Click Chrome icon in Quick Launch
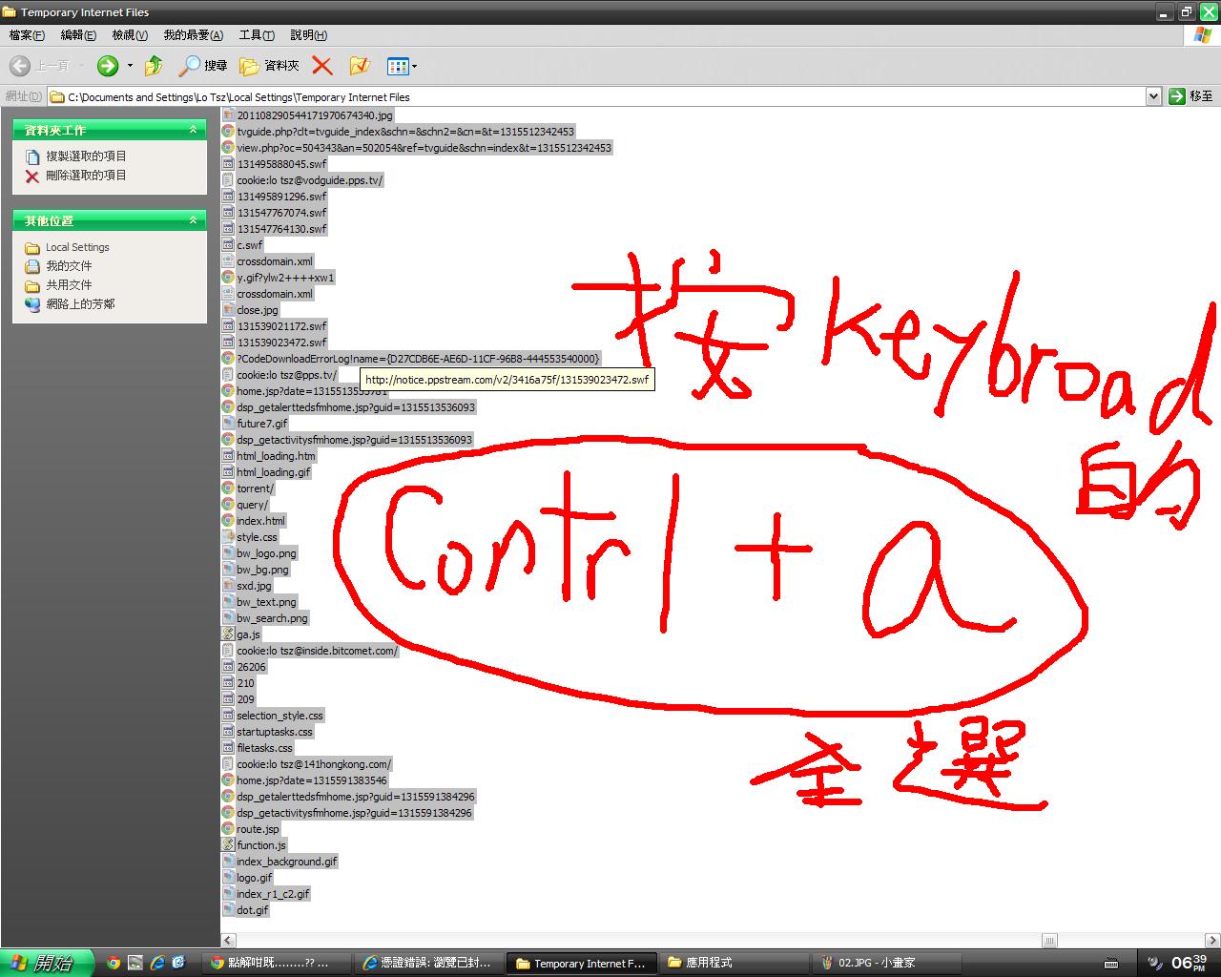This screenshot has height=977, width=1221. click(x=114, y=963)
